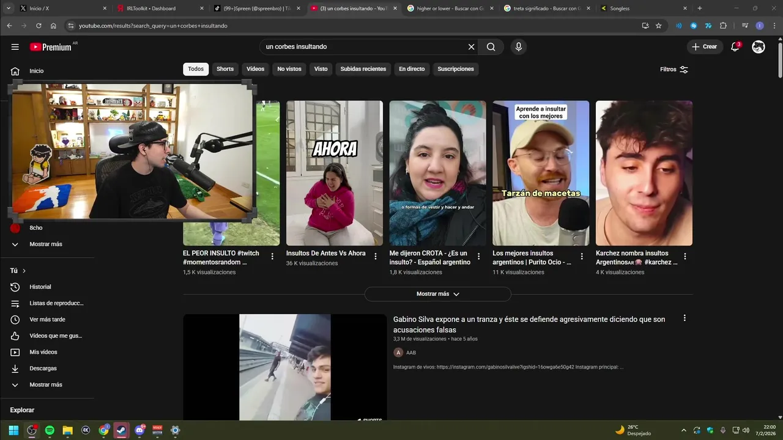783x440 pixels.
Task: Open Filtros search filters
Action: click(x=674, y=70)
